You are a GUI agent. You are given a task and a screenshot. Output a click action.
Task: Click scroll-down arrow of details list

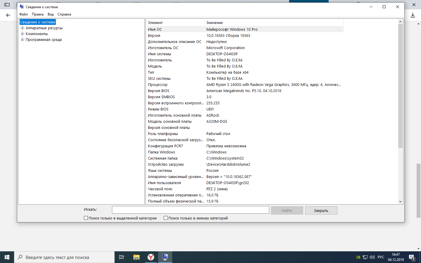click(x=401, y=201)
